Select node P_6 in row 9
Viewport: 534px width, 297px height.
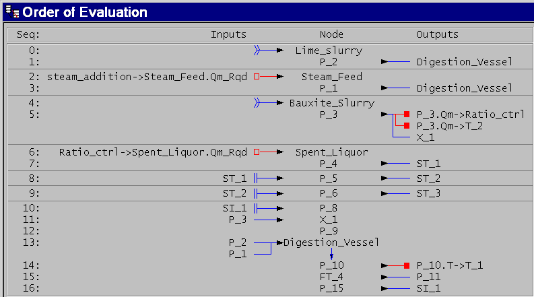pos(329,193)
